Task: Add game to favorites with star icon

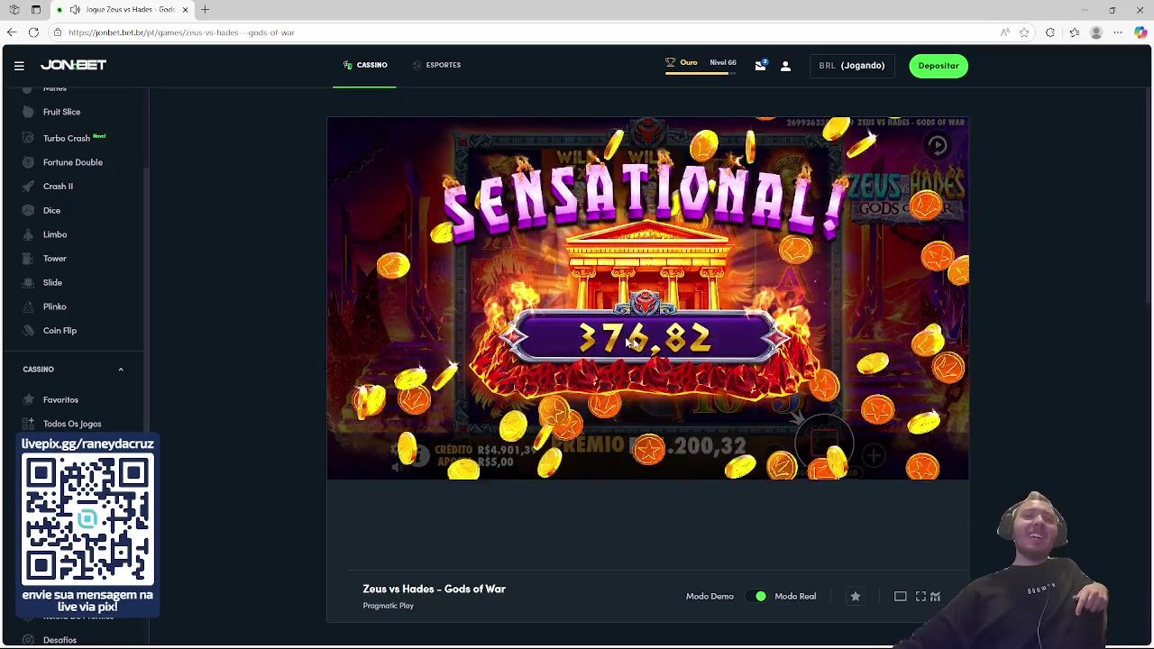Action: tap(856, 596)
